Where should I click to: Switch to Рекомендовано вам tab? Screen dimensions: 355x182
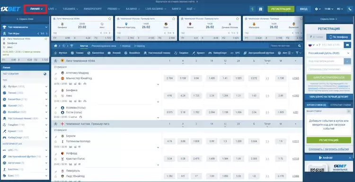(104, 46)
